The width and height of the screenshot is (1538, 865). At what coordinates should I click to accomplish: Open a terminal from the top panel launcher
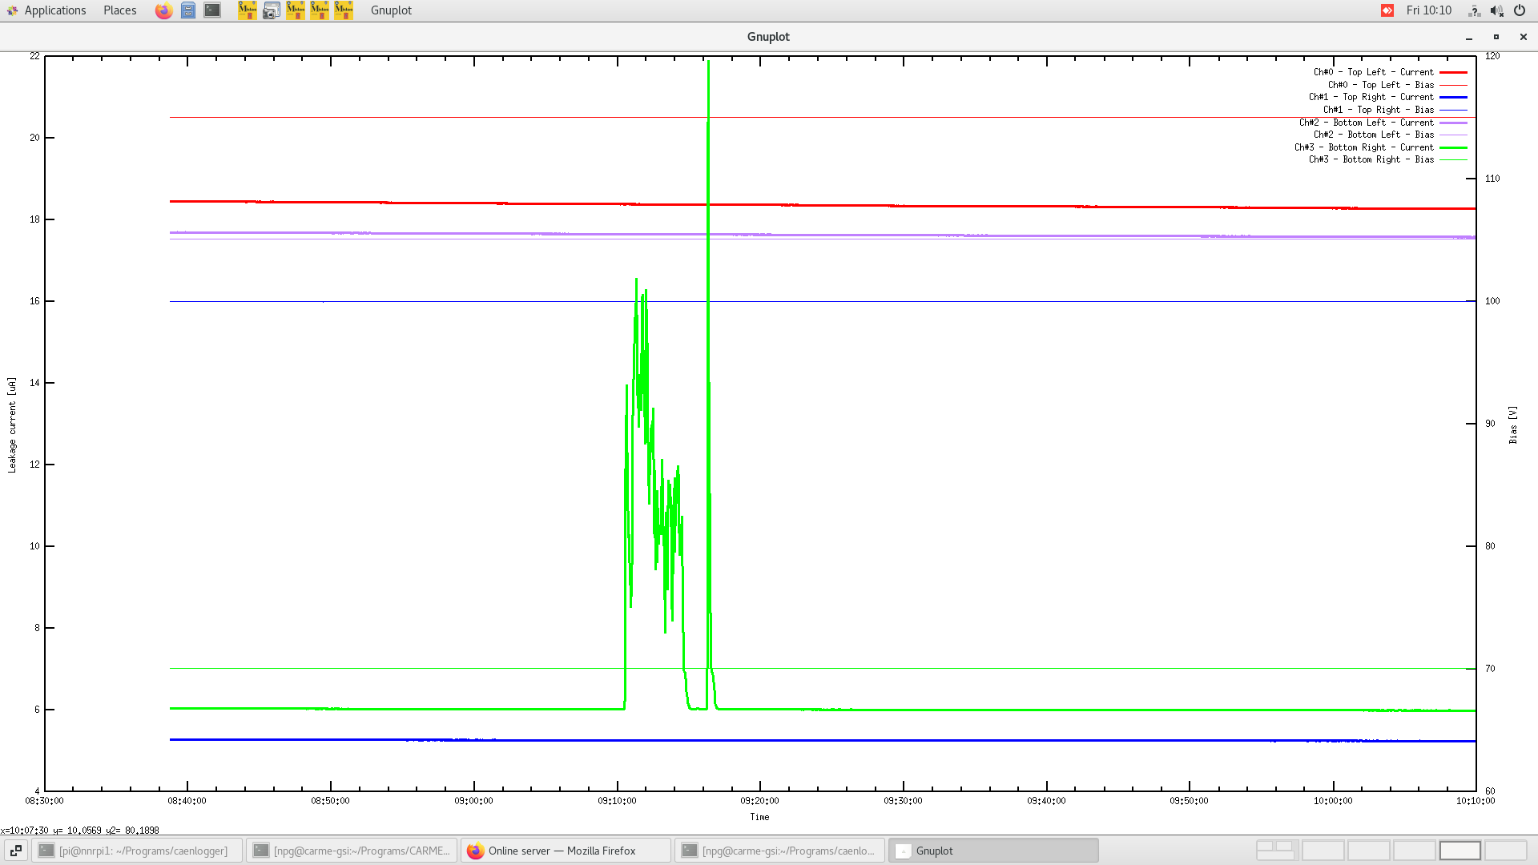click(x=211, y=10)
